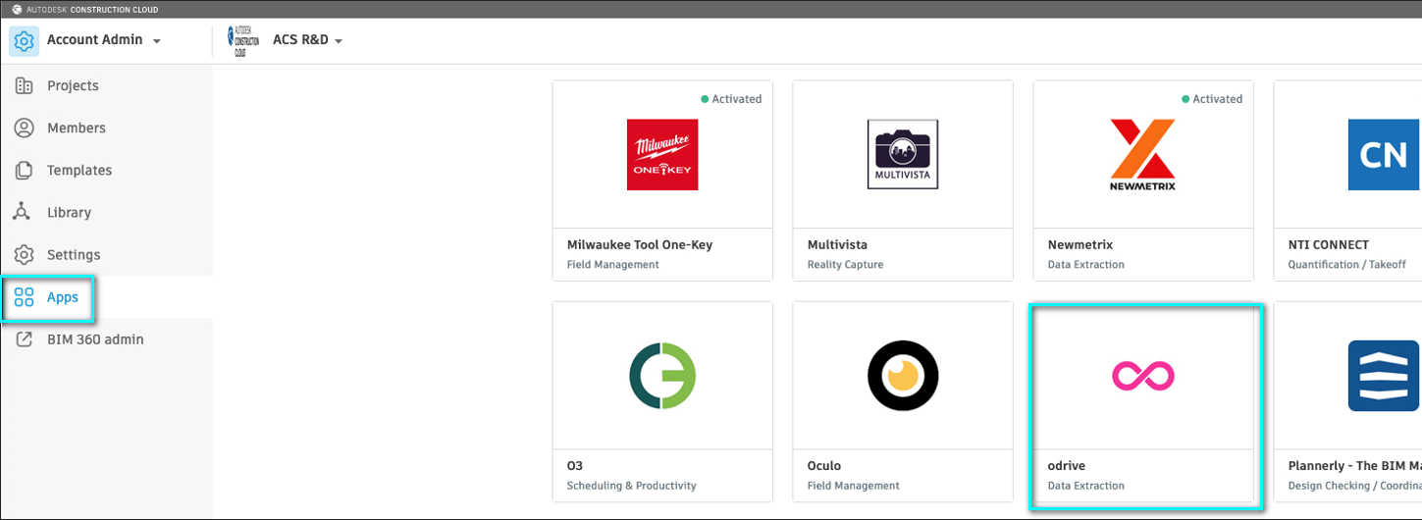The height and width of the screenshot is (520, 1422).
Task: Click the Oculo app title
Action: pyautogui.click(x=824, y=466)
